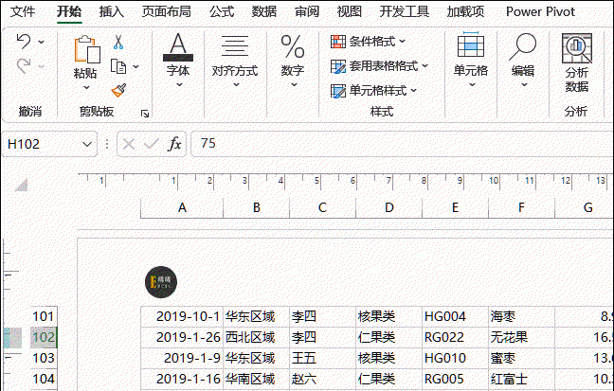
Task: Select column E header
Action: (455, 207)
